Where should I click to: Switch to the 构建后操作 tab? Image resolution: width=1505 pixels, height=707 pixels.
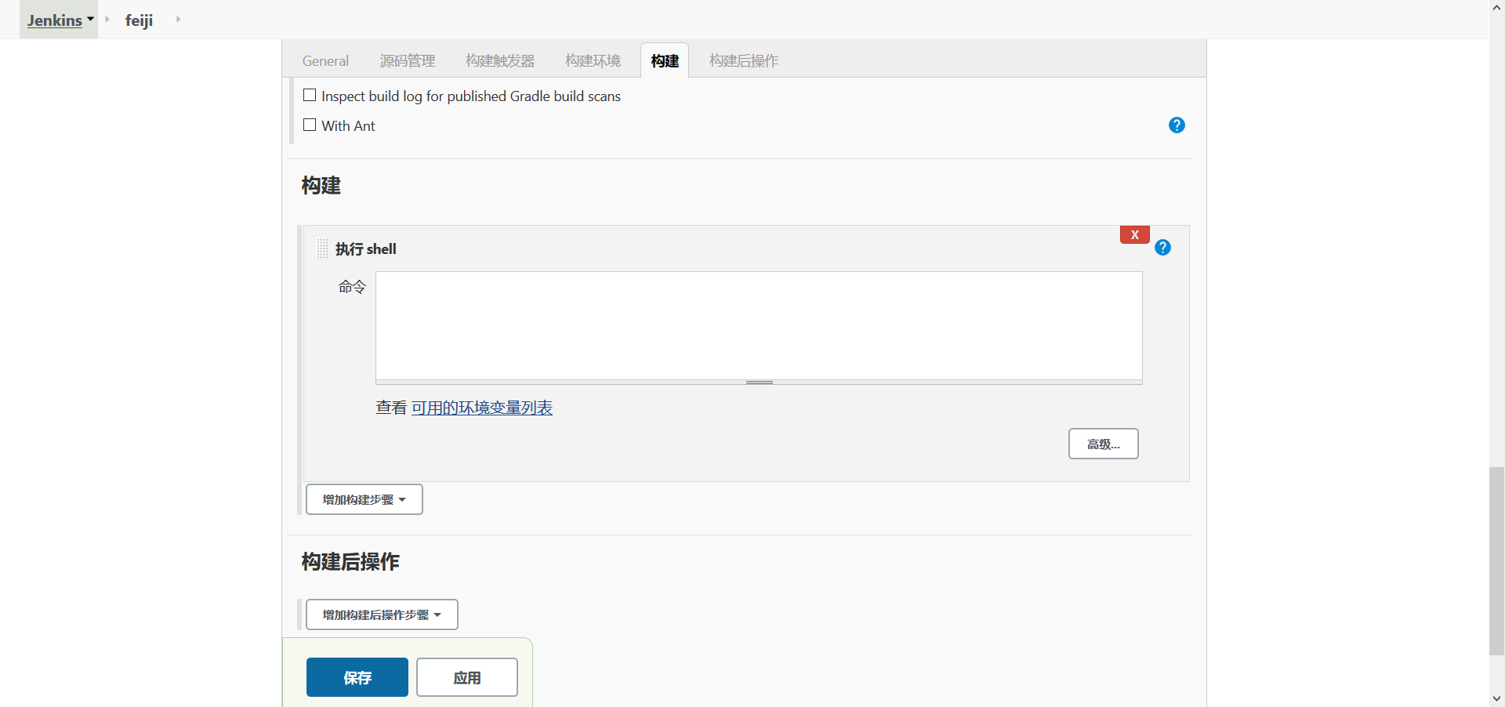pyautogui.click(x=744, y=60)
